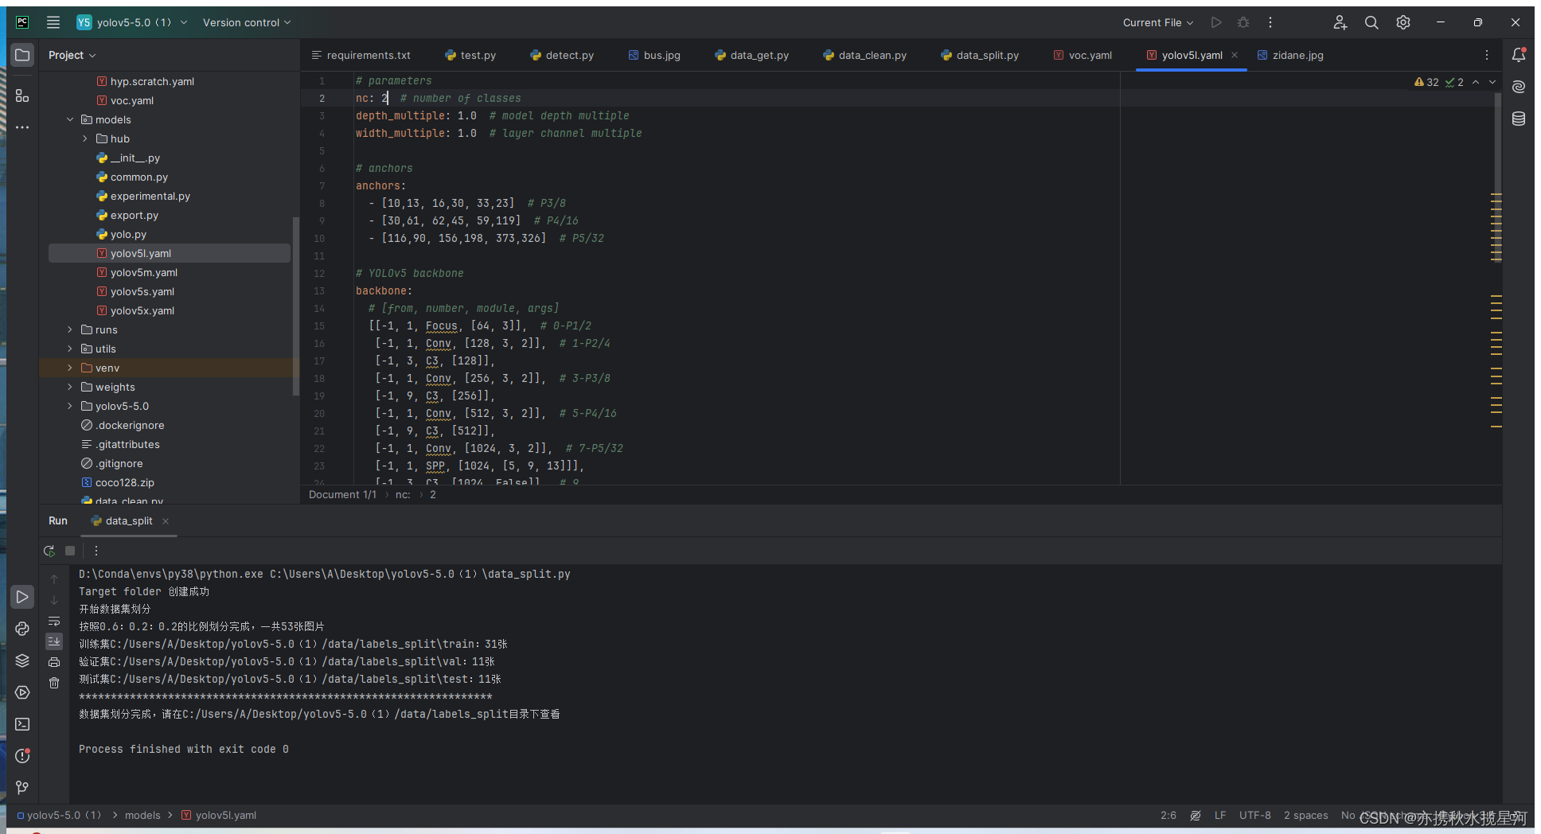Open Search Everywhere magnifier
Image resolution: width=1541 pixels, height=834 pixels.
point(1371,22)
